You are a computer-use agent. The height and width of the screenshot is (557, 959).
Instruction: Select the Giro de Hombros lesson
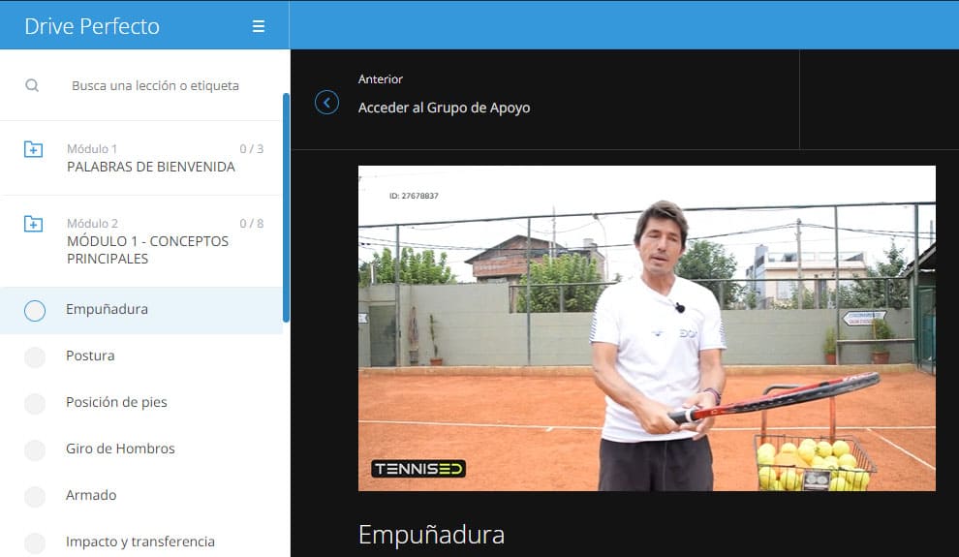120,449
